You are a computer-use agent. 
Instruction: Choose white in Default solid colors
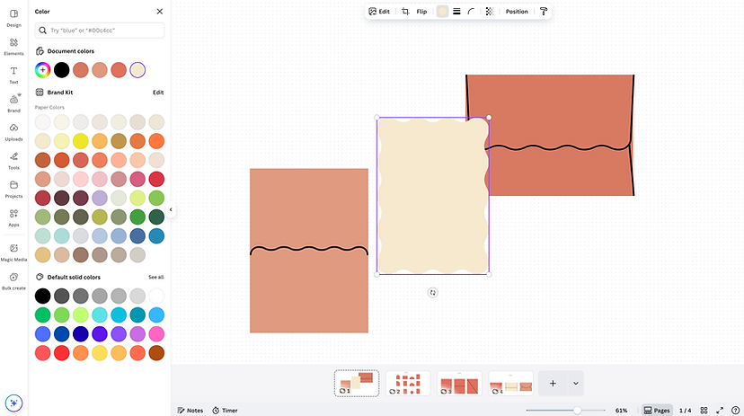156,296
